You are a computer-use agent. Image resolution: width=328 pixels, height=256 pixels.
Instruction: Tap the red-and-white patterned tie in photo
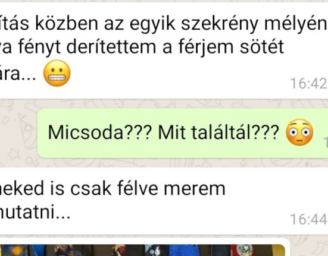click(243, 250)
